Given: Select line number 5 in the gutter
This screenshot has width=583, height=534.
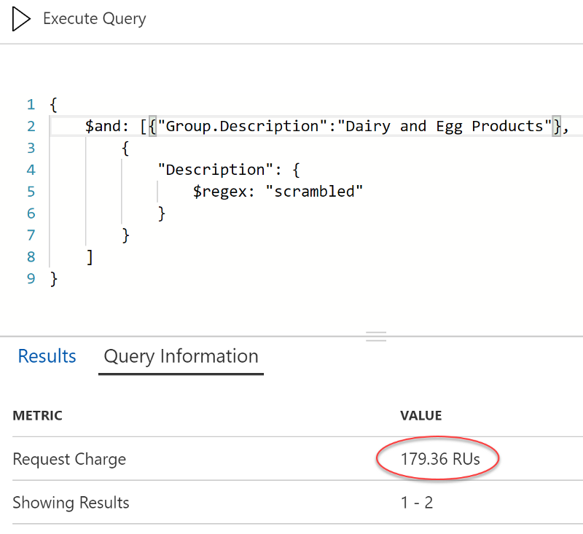Looking at the screenshot, I should tap(31, 192).
